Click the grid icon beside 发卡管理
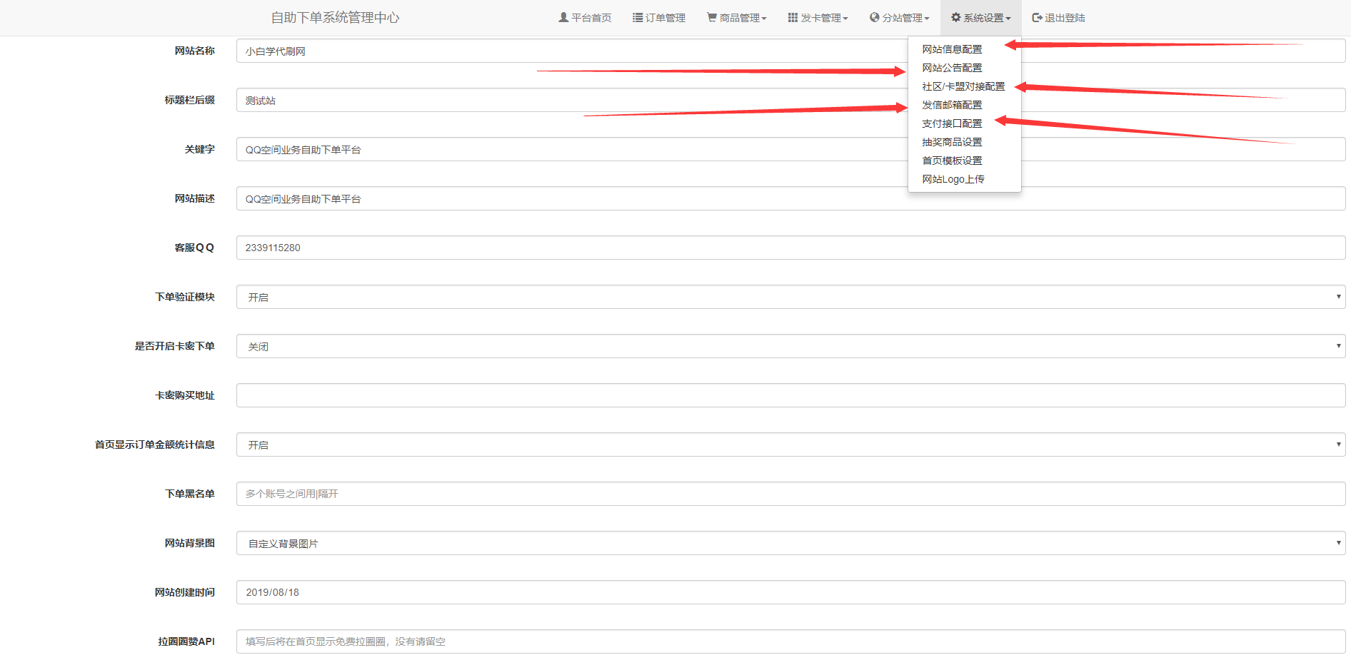Screen dimensions: 1351x655 [x=793, y=17]
